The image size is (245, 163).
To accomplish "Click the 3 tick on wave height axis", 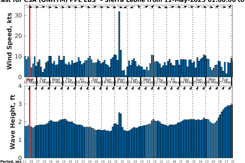I will [20, 104].
